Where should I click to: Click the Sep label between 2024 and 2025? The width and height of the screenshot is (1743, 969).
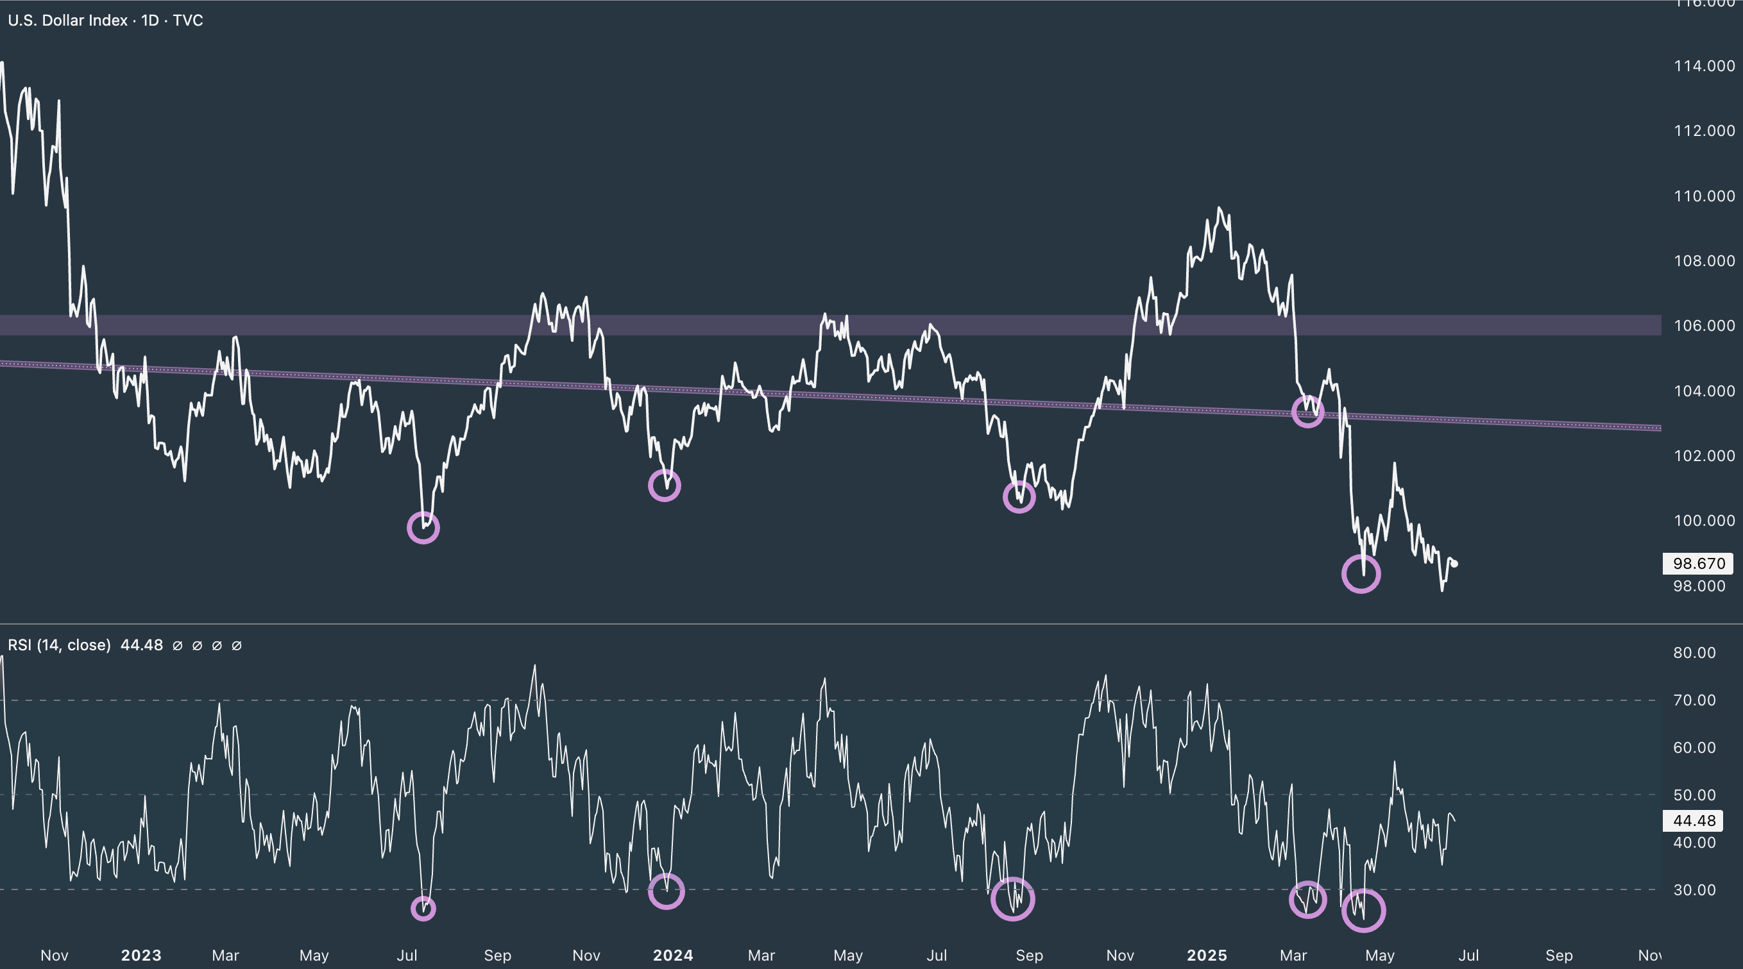(x=1029, y=956)
